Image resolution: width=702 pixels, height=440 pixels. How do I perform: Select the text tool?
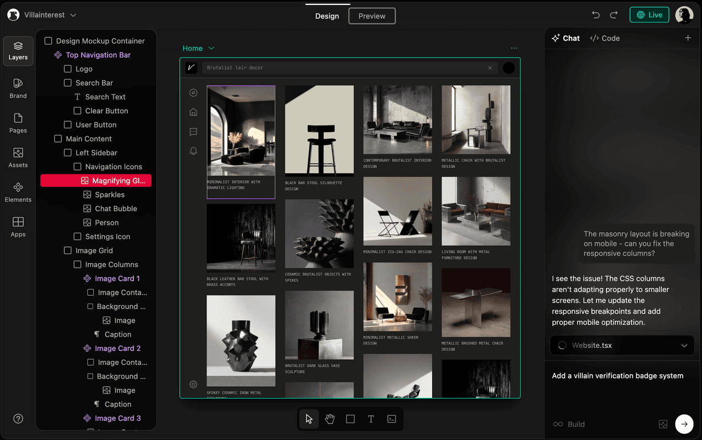(371, 419)
